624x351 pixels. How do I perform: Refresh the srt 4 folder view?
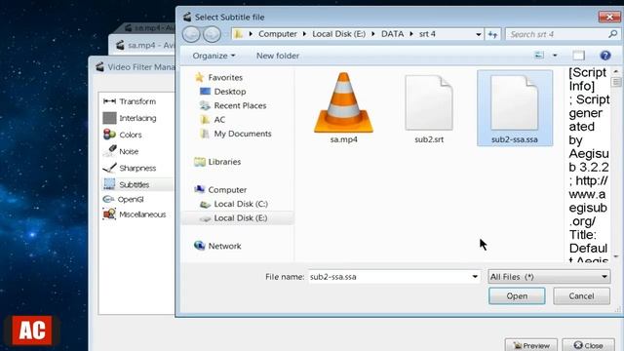point(492,35)
